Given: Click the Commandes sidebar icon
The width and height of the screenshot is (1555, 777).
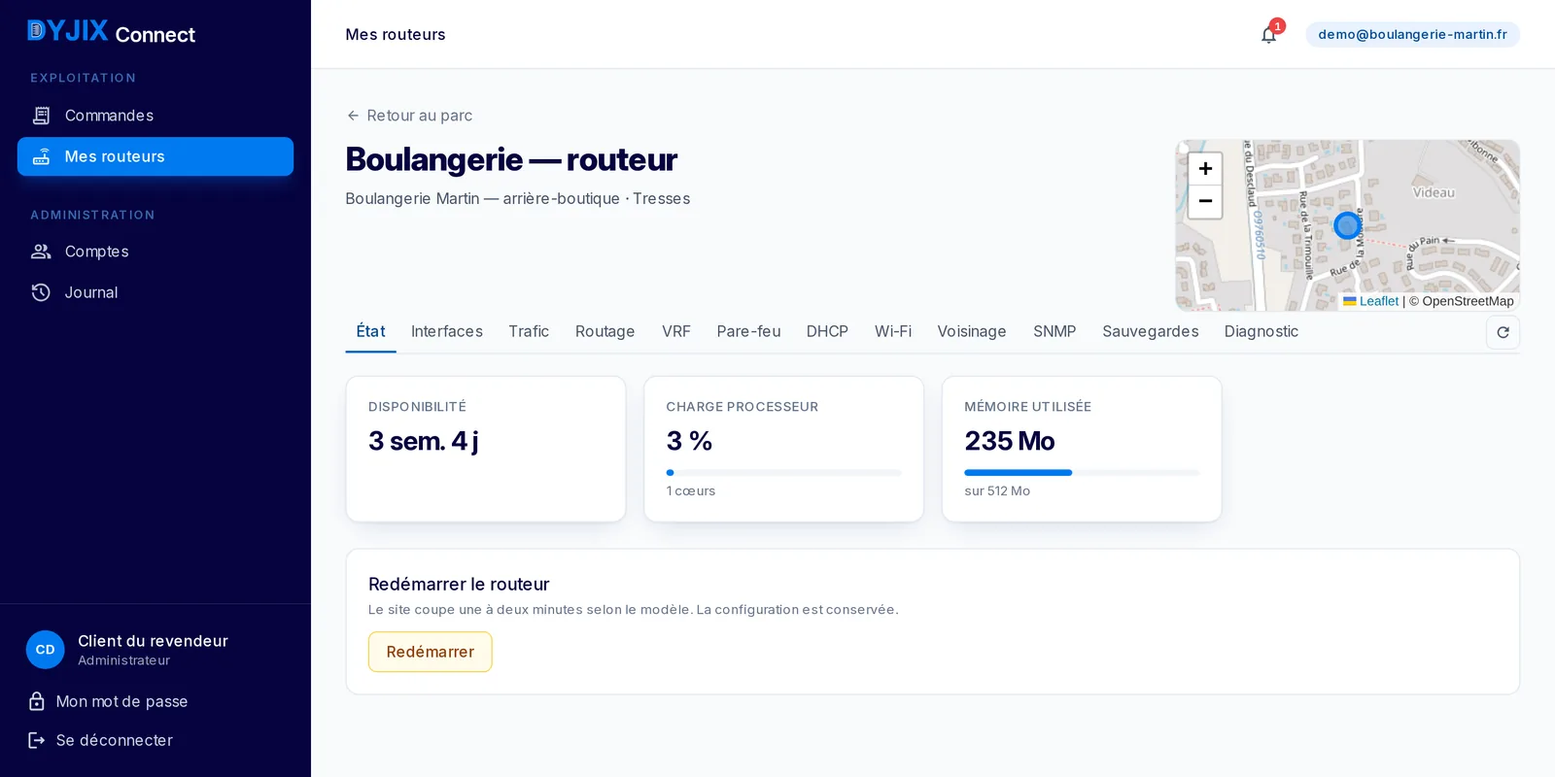Looking at the screenshot, I should coord(41,116).
